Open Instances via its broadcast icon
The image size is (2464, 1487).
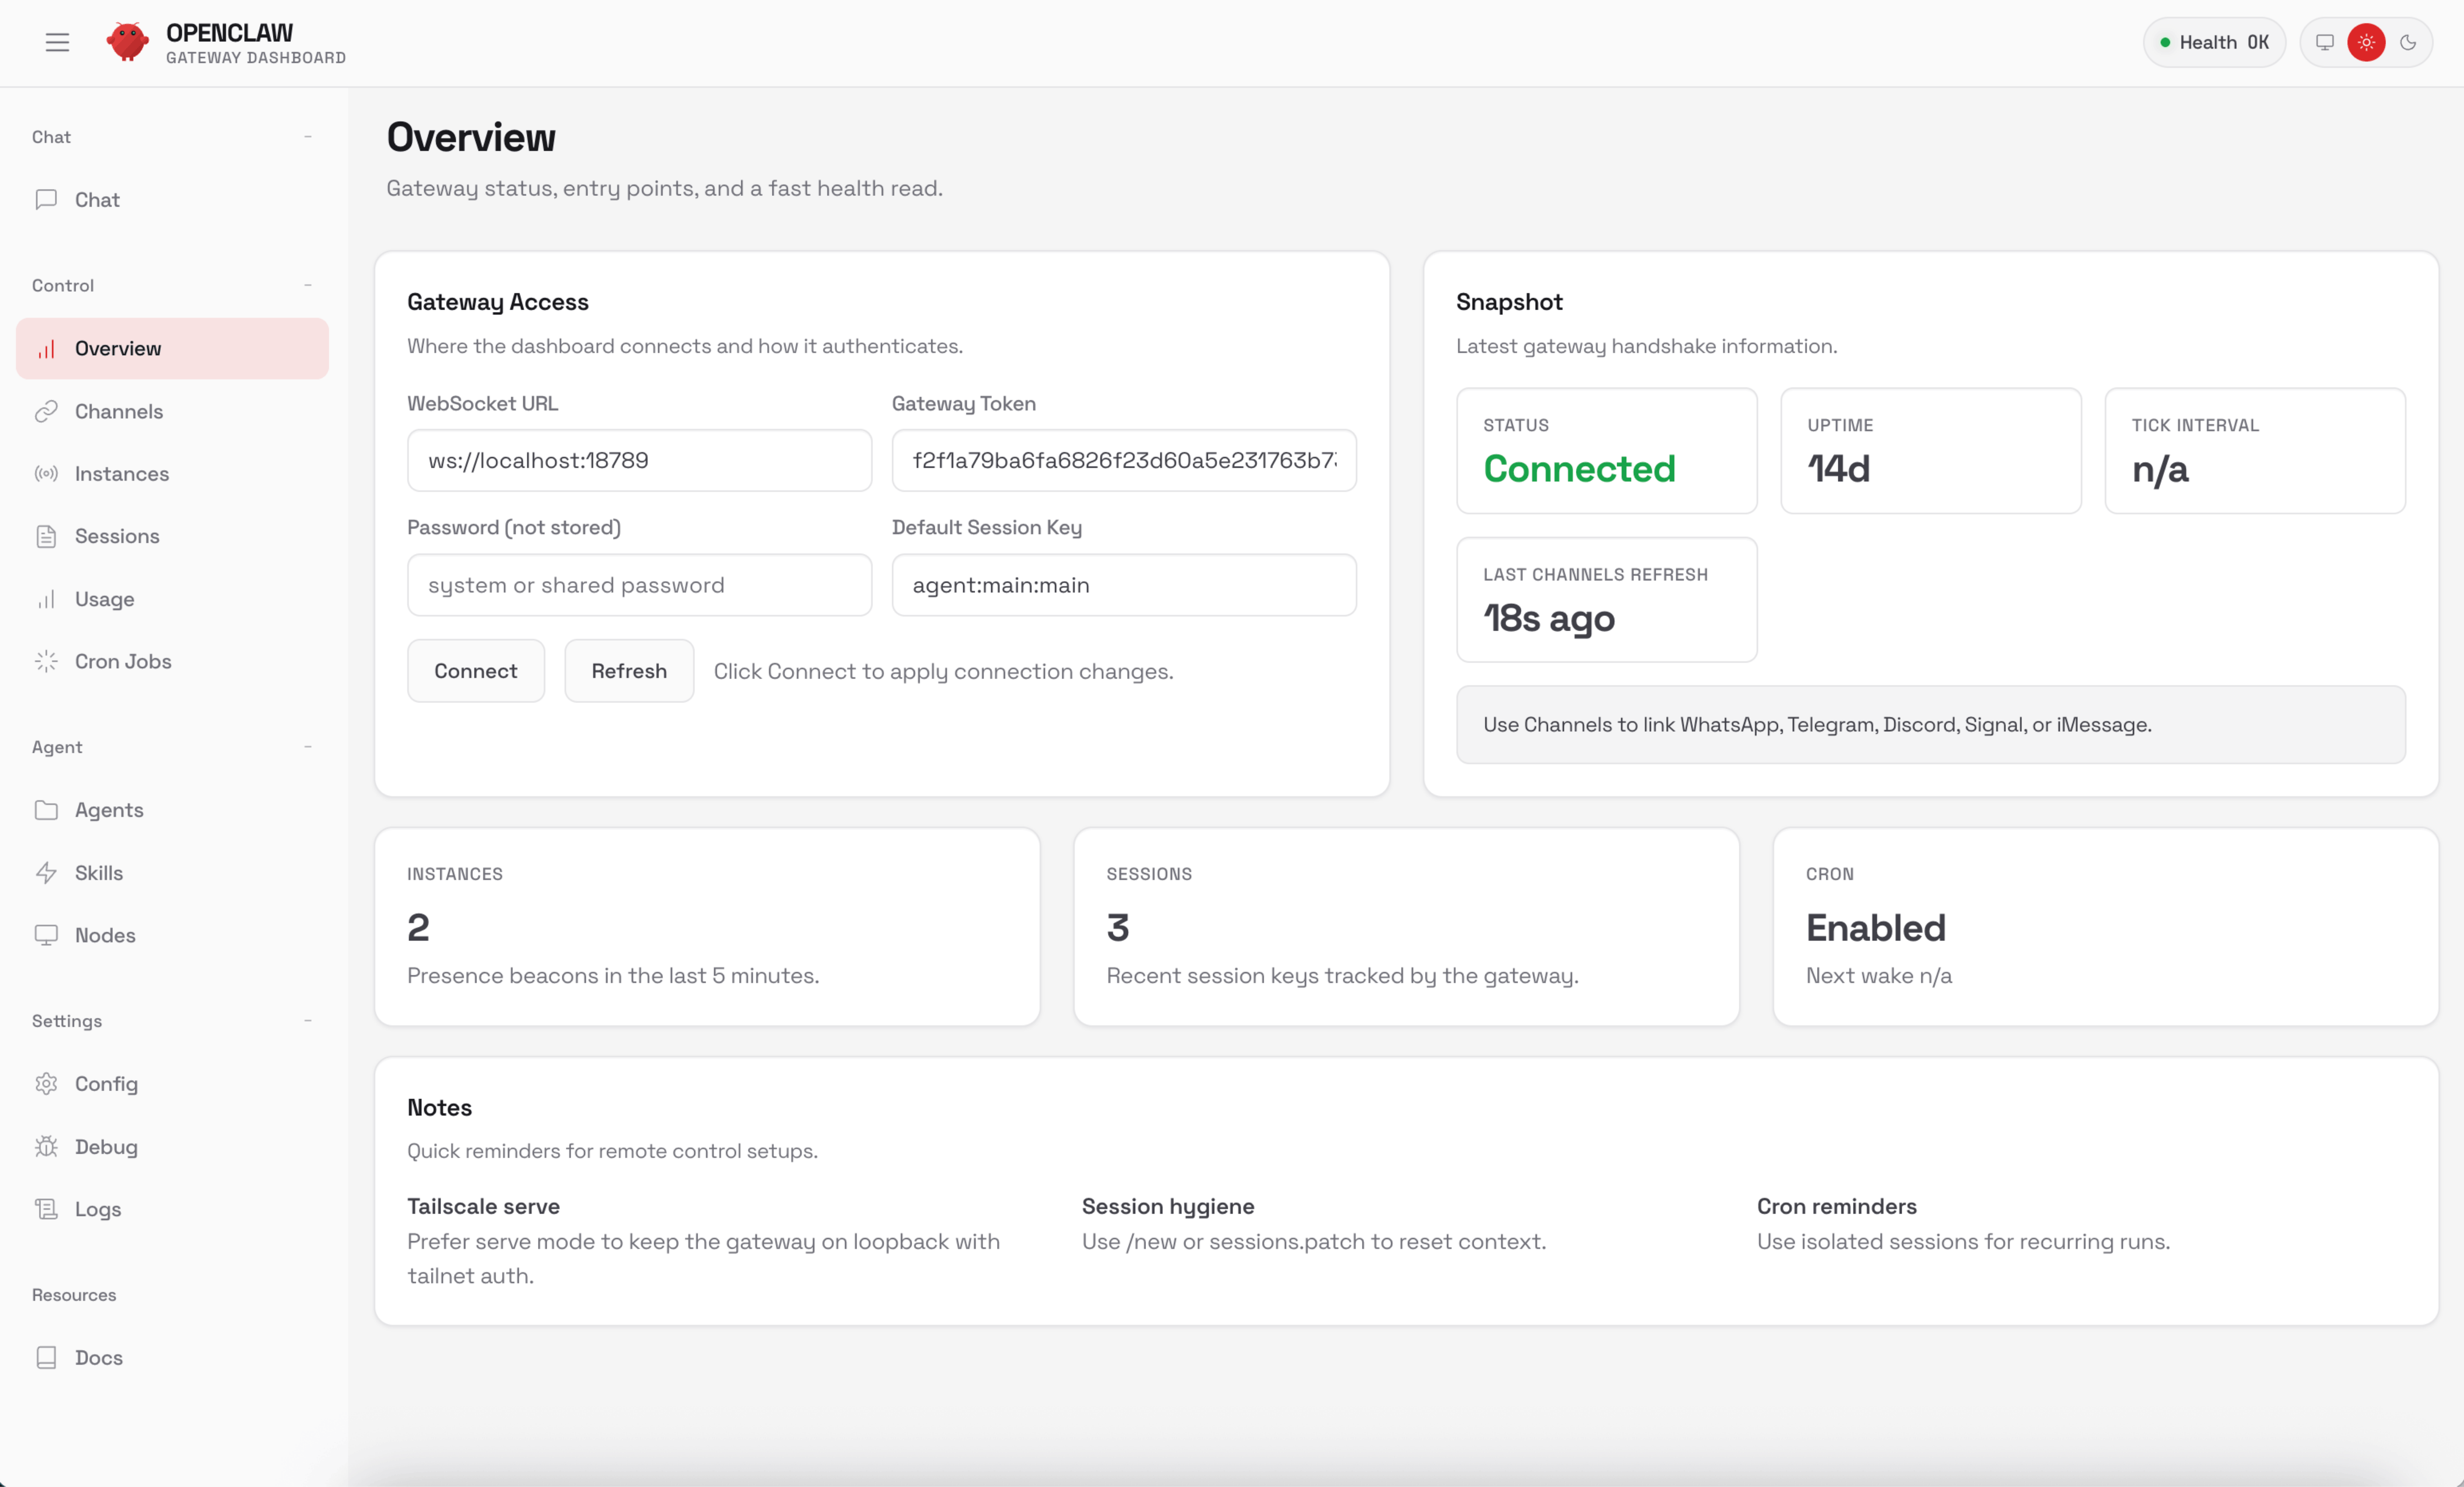pos(46,474)
